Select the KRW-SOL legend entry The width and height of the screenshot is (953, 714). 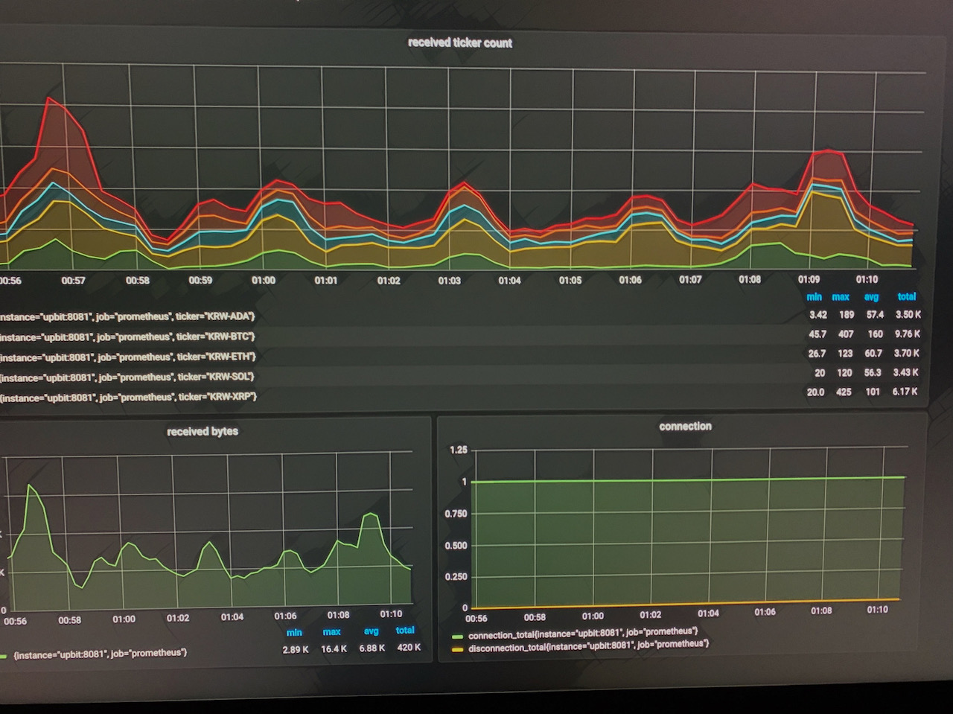coord(127,377)
